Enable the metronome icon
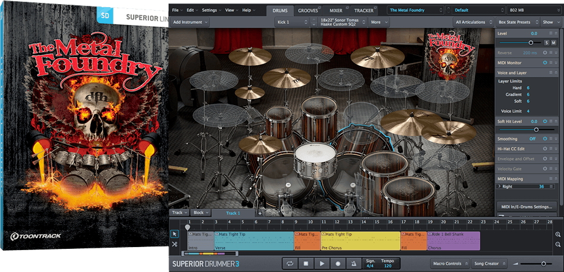Screen dimensions: 564x272 tap(353, 263)
